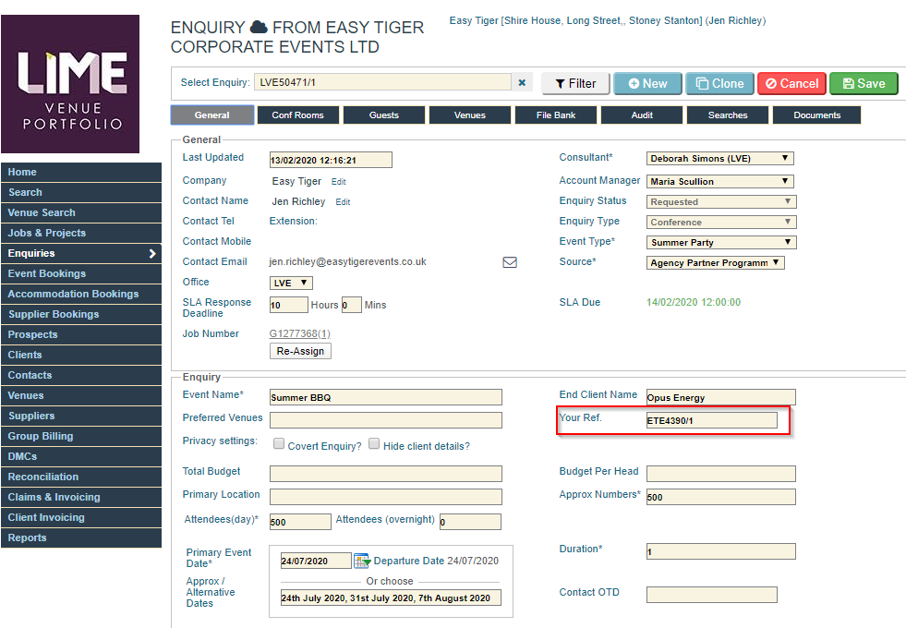This screenshot has width=906, height=628.
Task: Open the calendar picker for Primary Event Date
Action: (362, 561)
